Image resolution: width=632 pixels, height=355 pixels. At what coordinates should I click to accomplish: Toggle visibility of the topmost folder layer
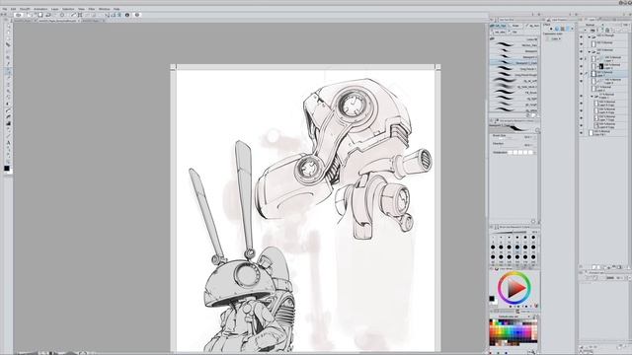pos(582,36)
